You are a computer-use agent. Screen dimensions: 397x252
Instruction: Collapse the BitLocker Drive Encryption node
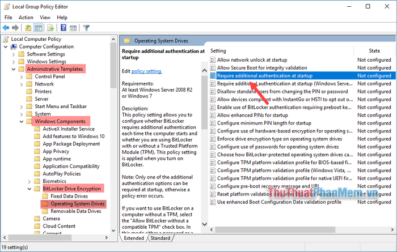click(29, 189)
